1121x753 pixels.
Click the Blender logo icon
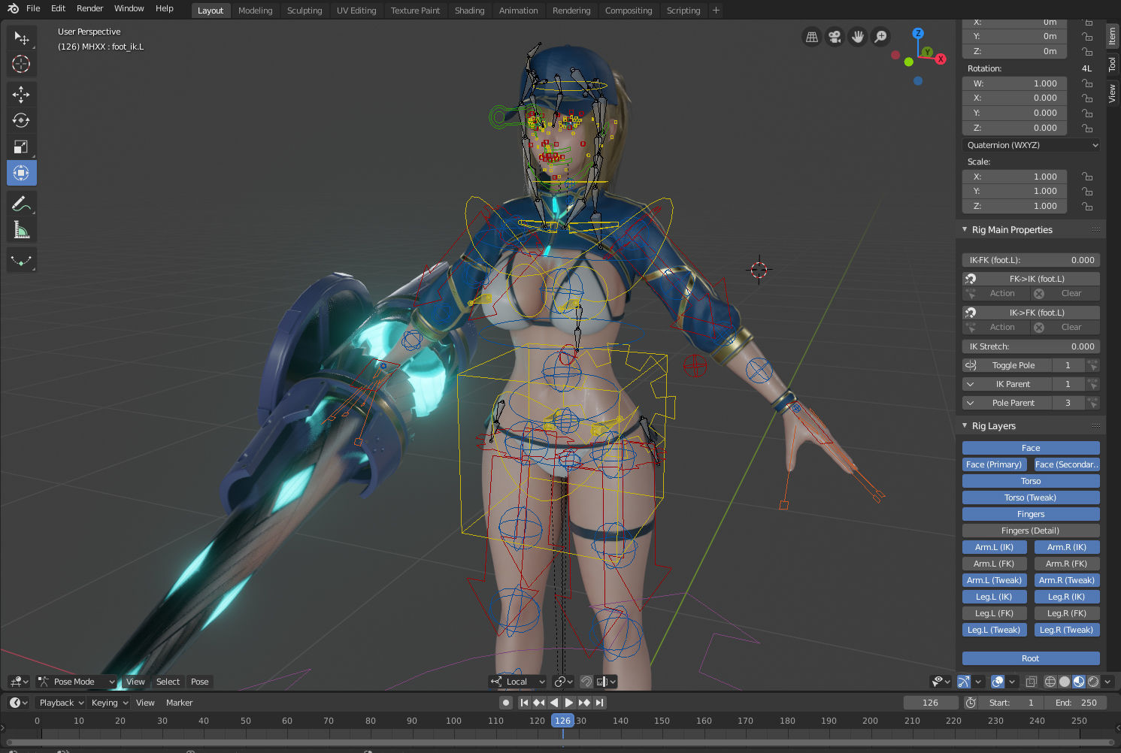(x=13, y=8)
